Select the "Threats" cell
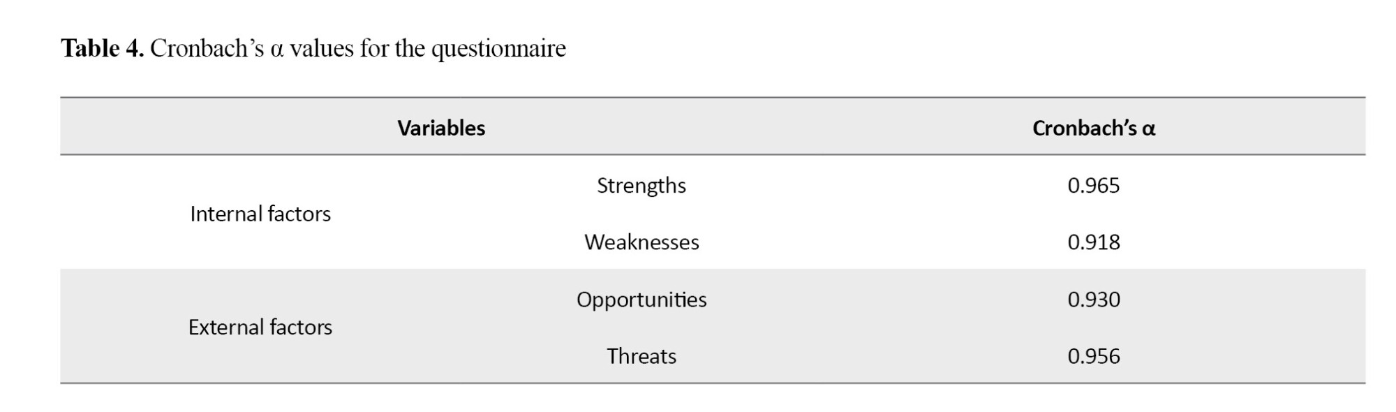Viewport: 1396px width, 412px height. (641, 356)
